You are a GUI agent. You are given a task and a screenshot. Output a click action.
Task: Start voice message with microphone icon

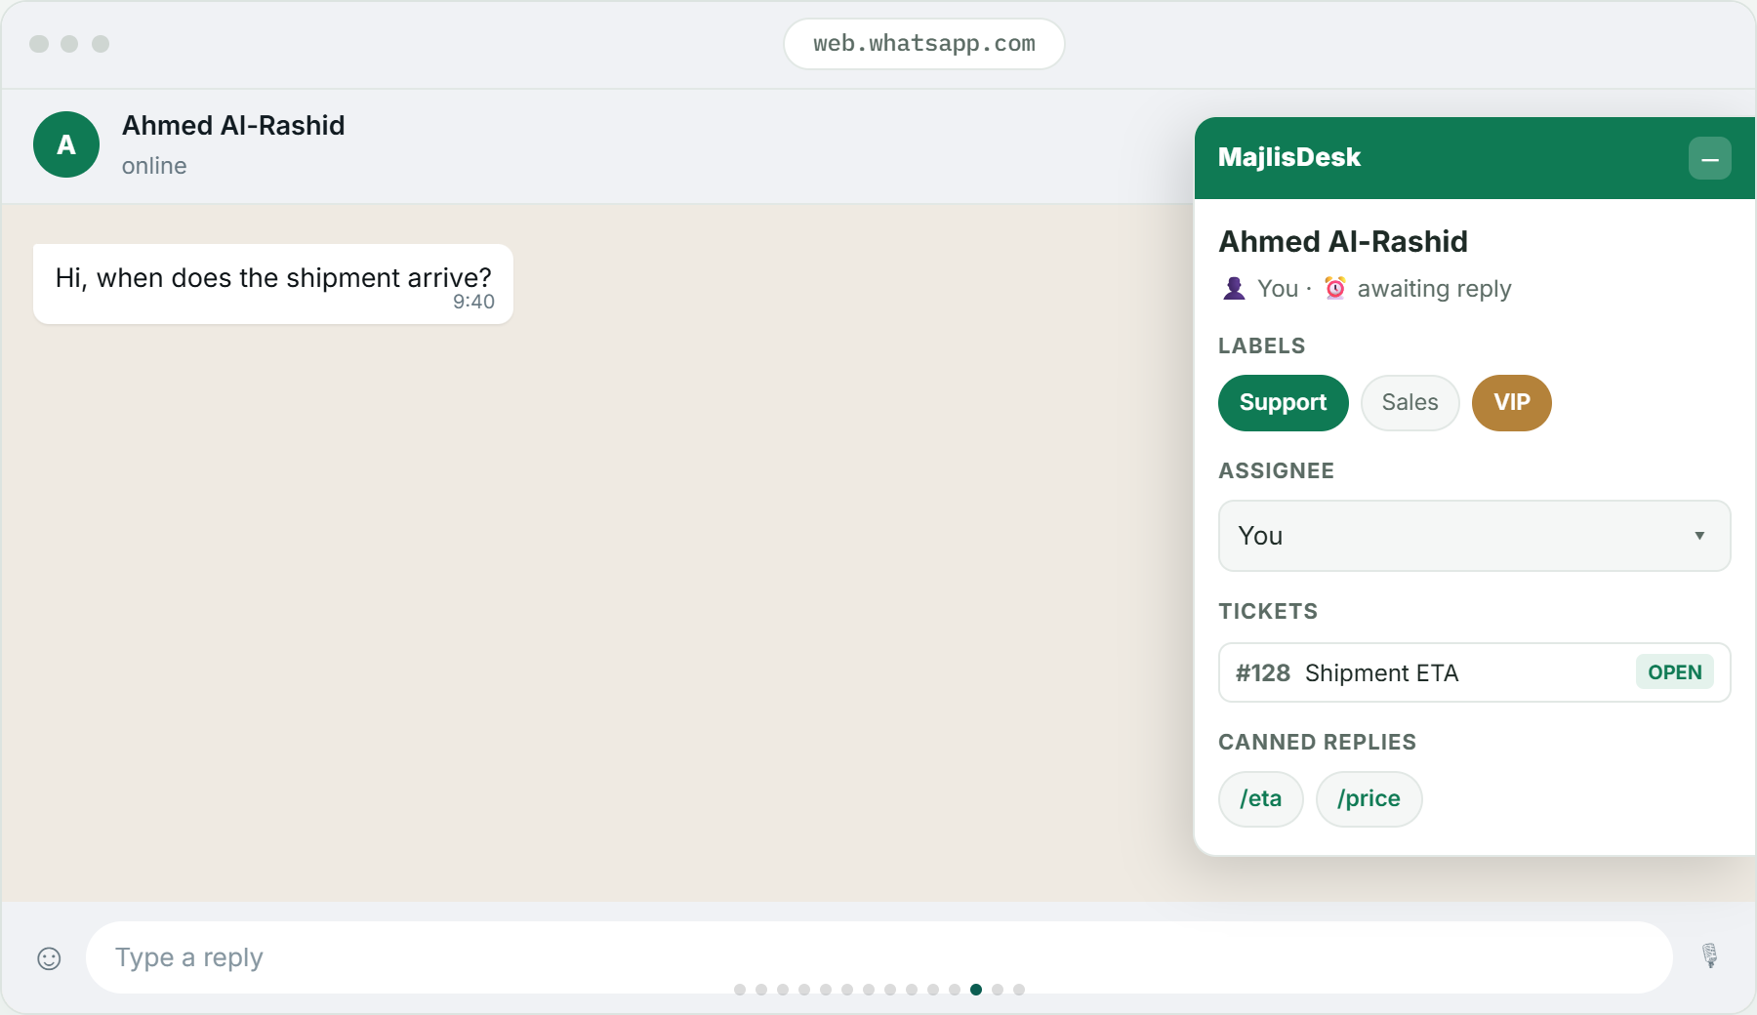pos(1710,955)
